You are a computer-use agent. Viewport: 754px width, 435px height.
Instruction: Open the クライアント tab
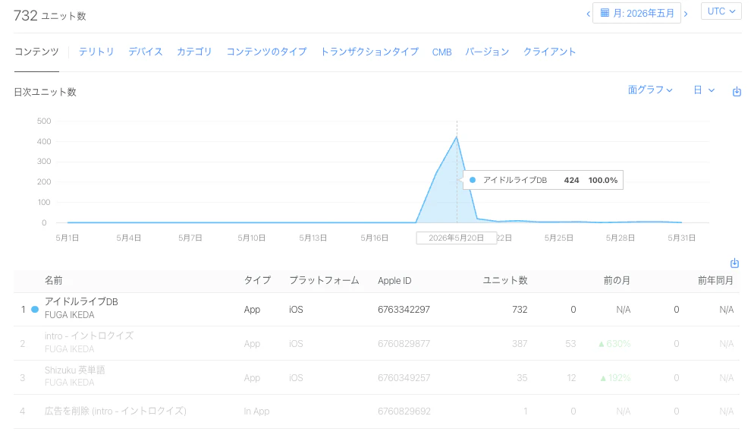point(549,52)
